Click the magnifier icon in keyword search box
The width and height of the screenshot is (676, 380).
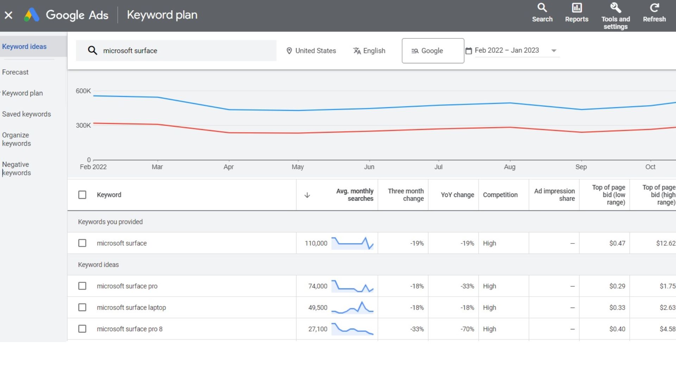tap(92, 50)
